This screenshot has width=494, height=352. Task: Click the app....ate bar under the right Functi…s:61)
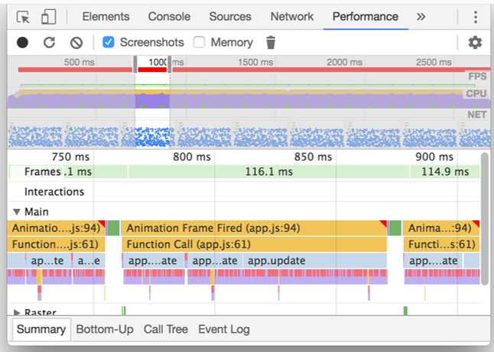coord(433,261)
